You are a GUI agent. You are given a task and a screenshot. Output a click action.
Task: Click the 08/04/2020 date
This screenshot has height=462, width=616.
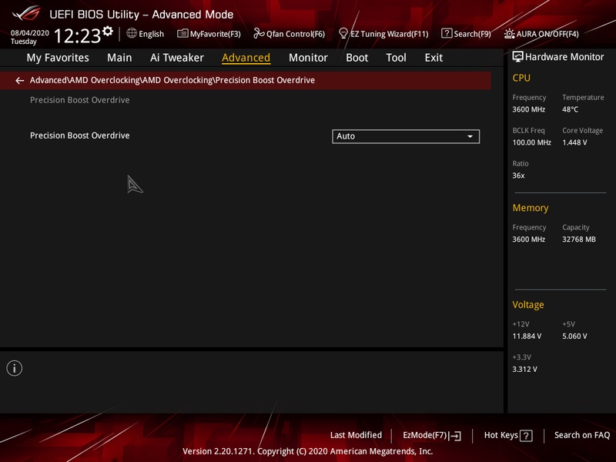pyautogui.click(x=30, y=33)
